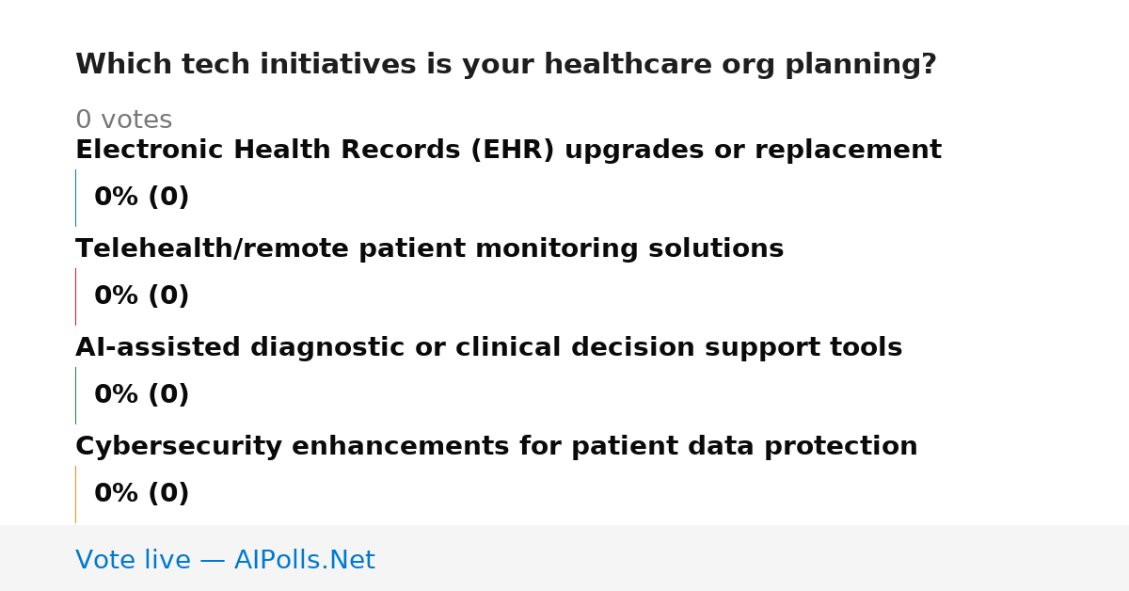Click the 0 votes counter text

123,120
